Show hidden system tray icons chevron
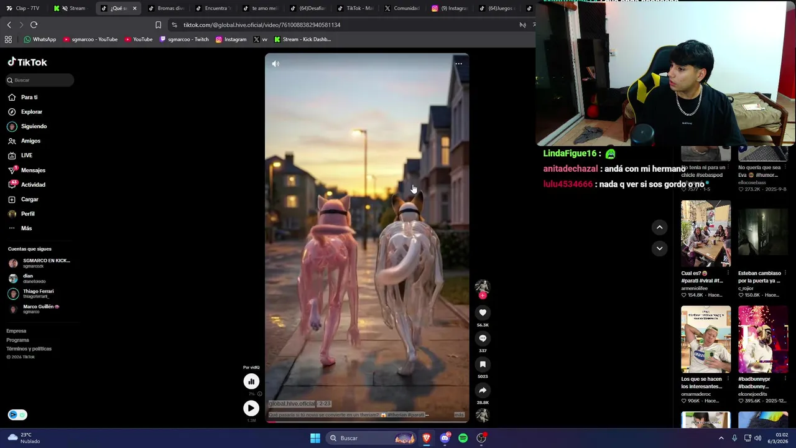Viewport: 796px width, 448px height. point(721,438)
